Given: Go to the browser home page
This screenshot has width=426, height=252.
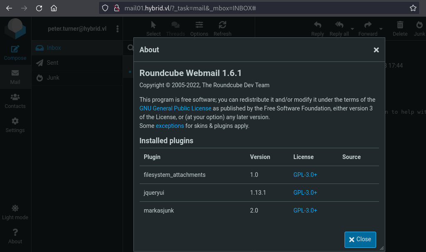Looking at the screenshot, I should 54,8.
